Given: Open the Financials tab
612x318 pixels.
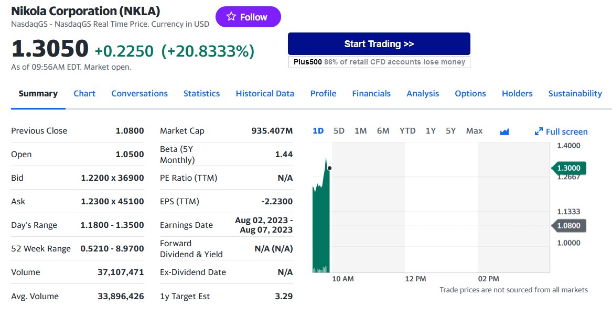Looking at the screenshot, I should click(x=371, y=93).
